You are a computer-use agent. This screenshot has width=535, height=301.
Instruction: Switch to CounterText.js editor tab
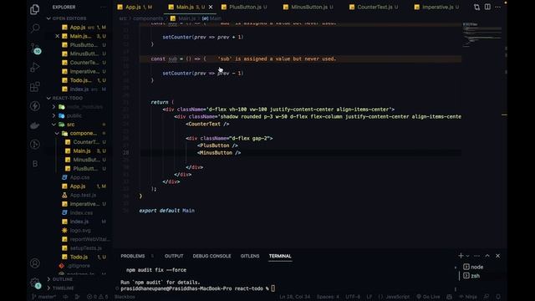tap(374, 8)
